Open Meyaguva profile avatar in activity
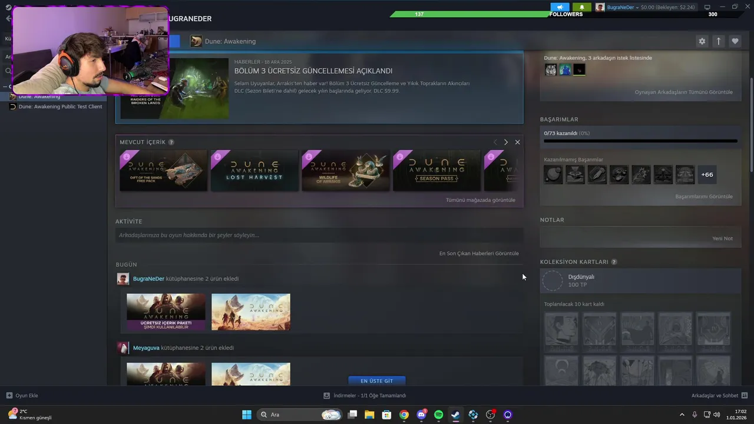 tap(123, 348)
